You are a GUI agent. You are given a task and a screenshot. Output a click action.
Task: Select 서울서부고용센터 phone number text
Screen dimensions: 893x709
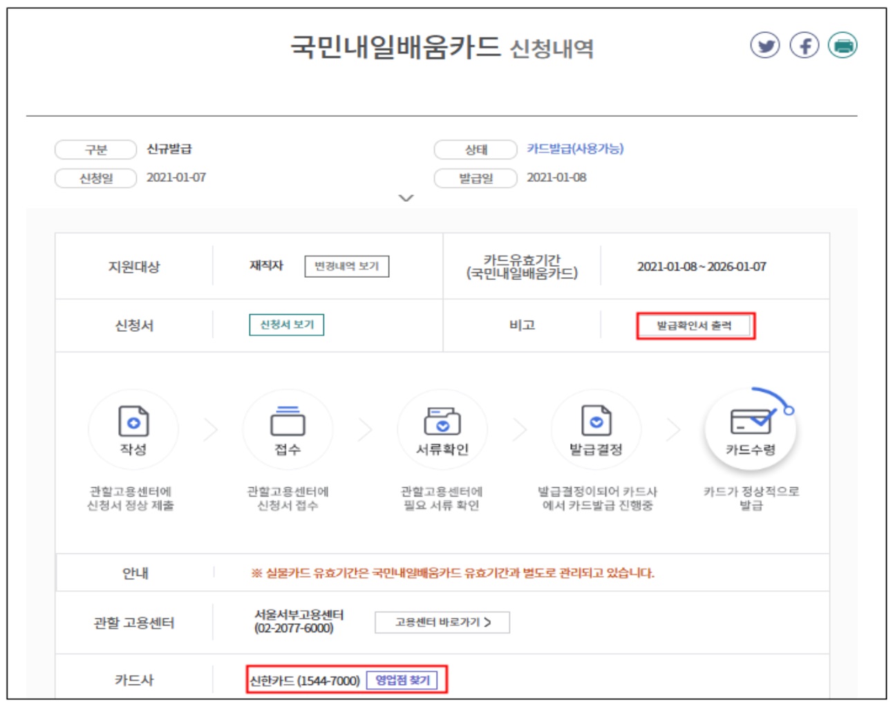294,628
